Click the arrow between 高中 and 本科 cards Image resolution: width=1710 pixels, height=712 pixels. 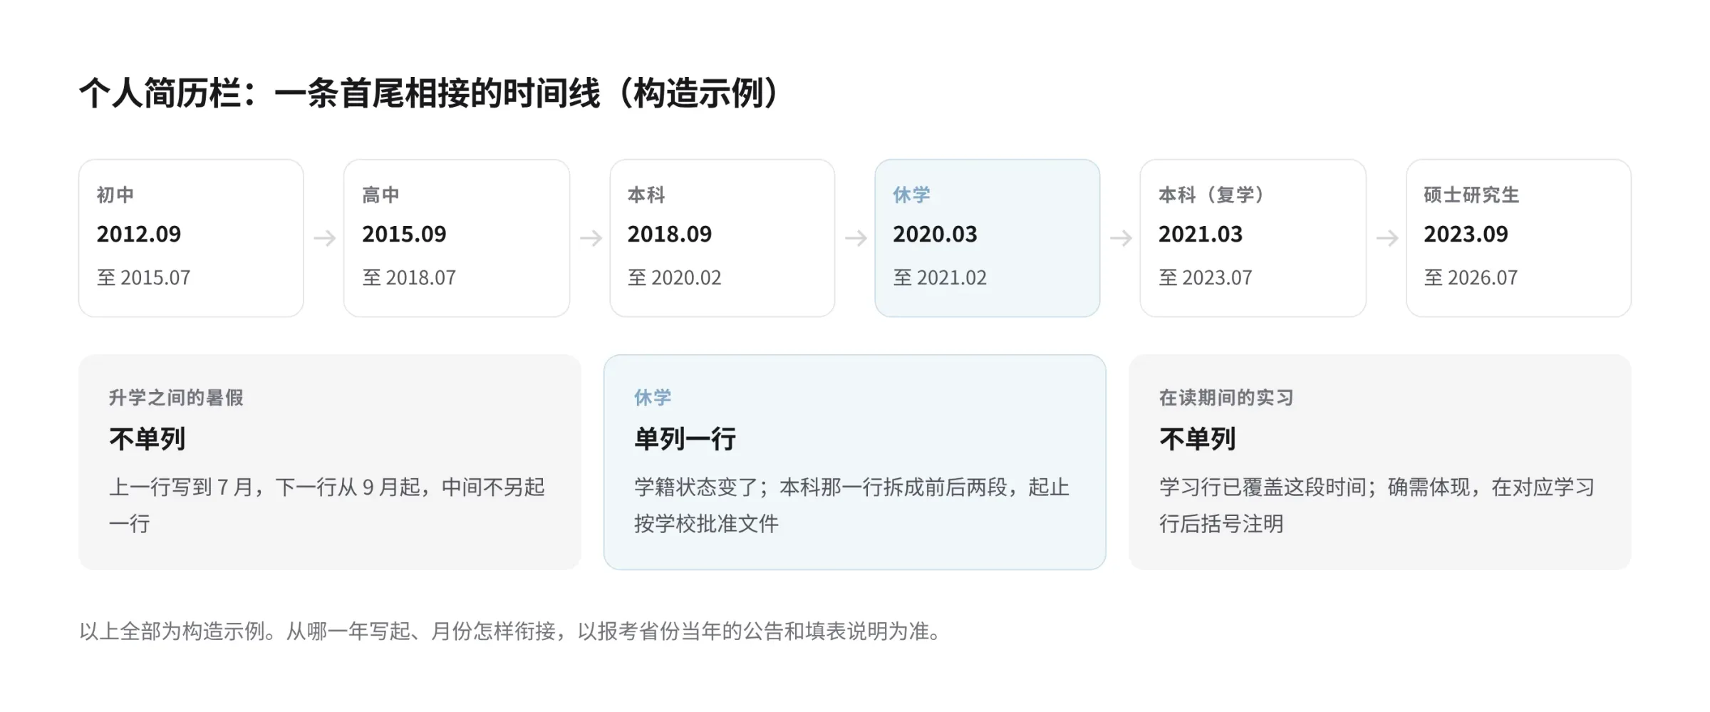click(x=590, y=238)
